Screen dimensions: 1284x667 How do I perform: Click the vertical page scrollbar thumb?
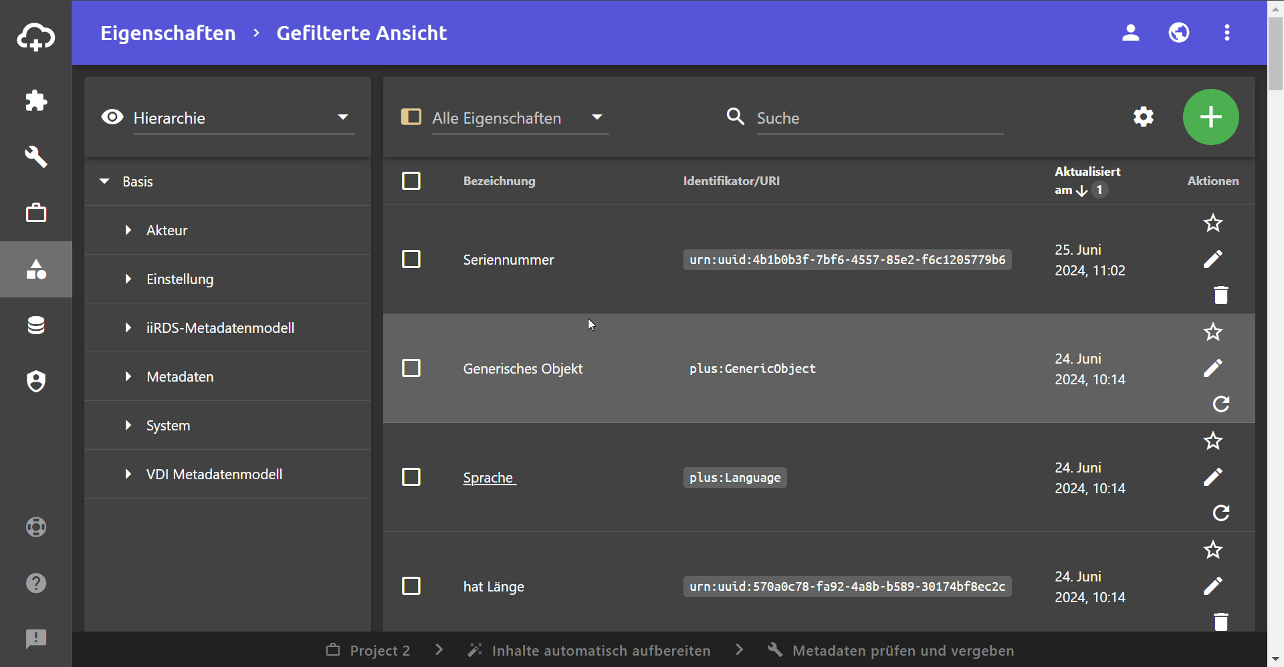point(1275,53)
